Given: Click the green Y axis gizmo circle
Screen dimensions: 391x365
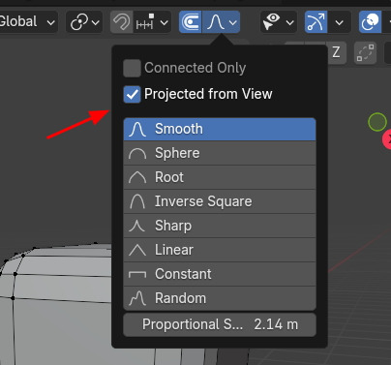Looking at the screenshot, I should [377, 122].
